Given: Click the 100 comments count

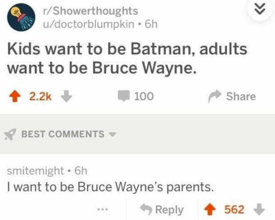Looking at the screenshot, I should pyautogui.click(x=143, y=96).
